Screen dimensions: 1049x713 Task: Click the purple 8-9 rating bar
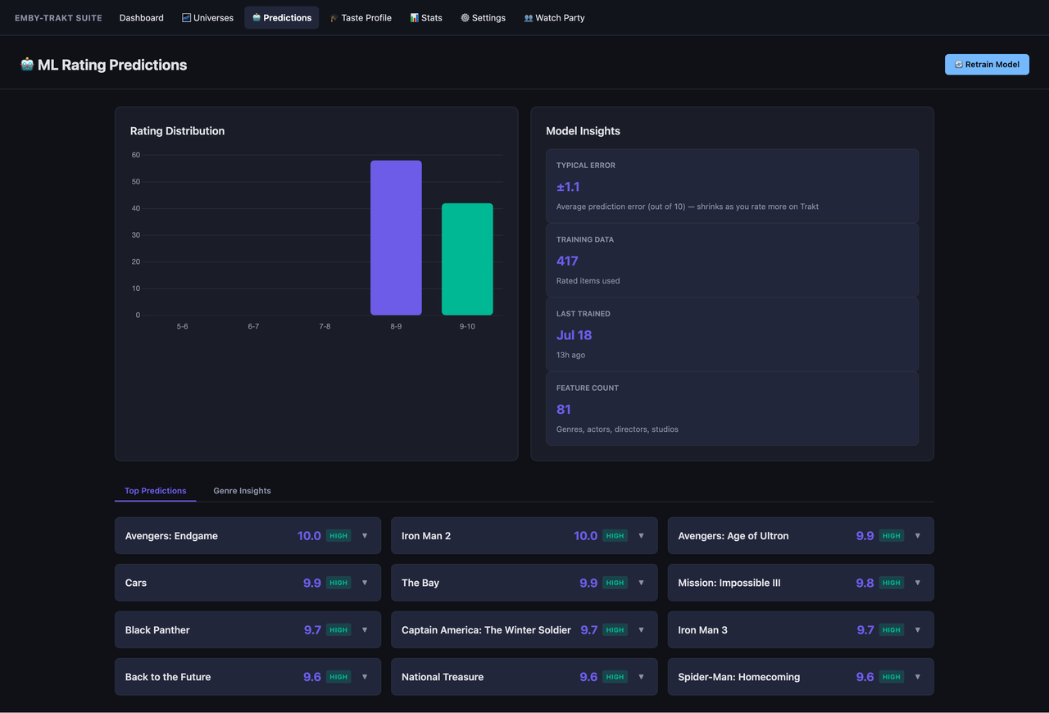(x=396, y=238)
